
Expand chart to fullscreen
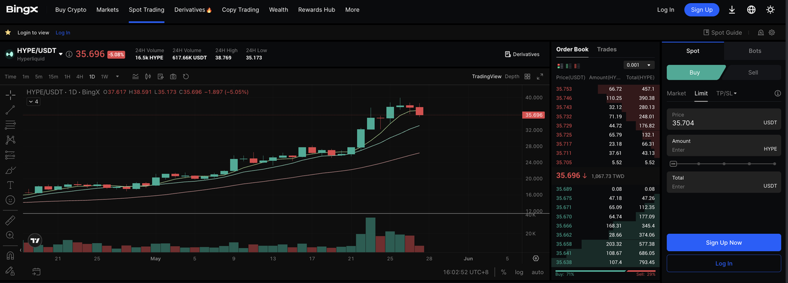pyautogui.click(x=540, y=77)
